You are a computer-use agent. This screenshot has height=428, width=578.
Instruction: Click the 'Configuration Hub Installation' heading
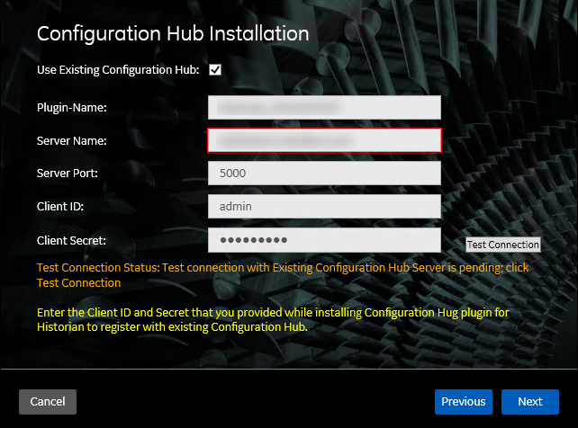(173, 34)
